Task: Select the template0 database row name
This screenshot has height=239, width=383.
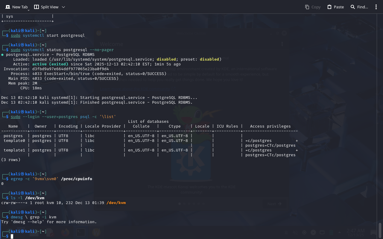Action: click(14, 141)
